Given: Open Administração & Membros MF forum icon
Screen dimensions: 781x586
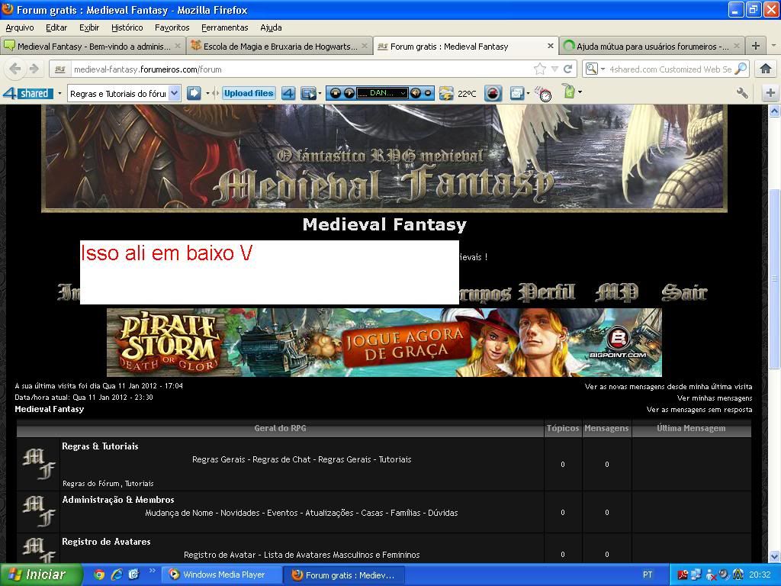Looking at the screenshot, I should coord(38,512).
